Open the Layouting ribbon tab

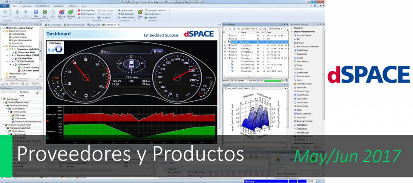click(x=27, y=6)
